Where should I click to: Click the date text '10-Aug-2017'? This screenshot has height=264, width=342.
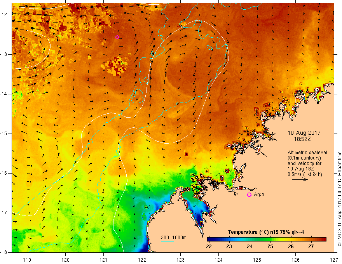coord(304,133)
